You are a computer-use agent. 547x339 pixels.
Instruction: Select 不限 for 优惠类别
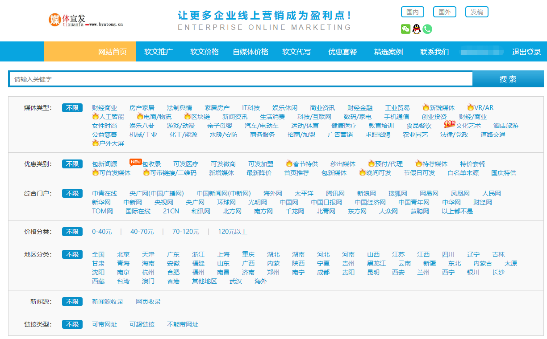click(72, 164)
